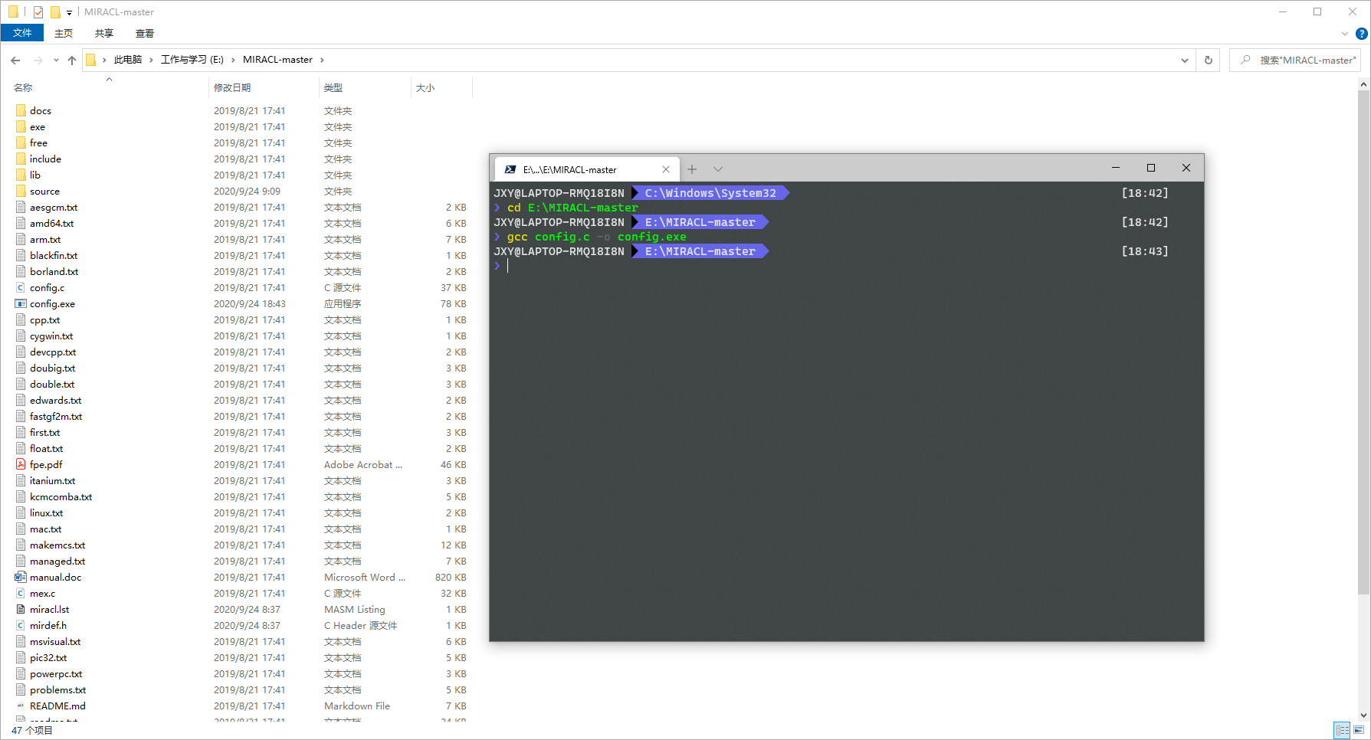
Task: Navigate to 此电脑 in the breadcrumb bar
Action: (127, 59)
